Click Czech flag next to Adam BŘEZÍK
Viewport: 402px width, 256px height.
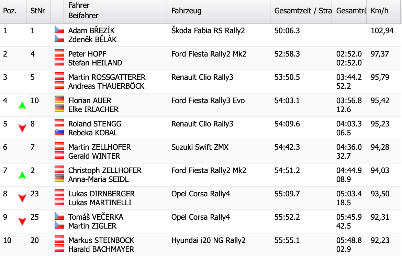59,30
